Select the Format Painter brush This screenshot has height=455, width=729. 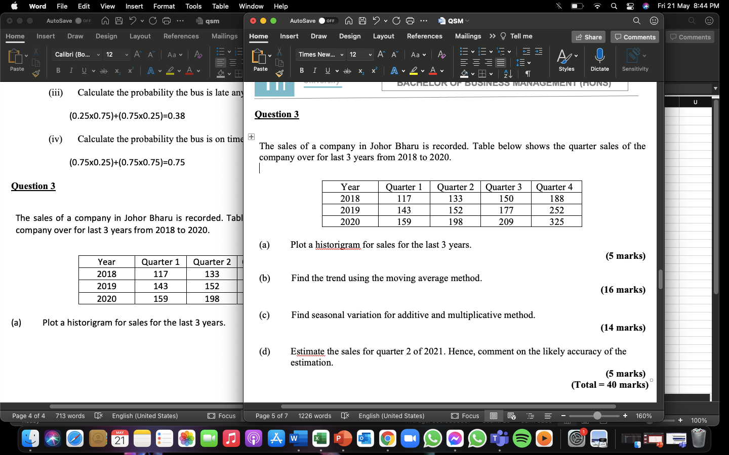tap(279, 72)
